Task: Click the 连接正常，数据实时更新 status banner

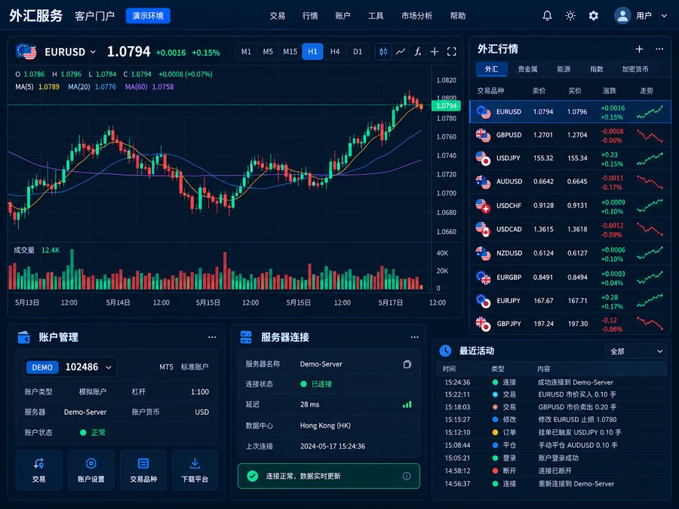Action: (x=329, y=476)
